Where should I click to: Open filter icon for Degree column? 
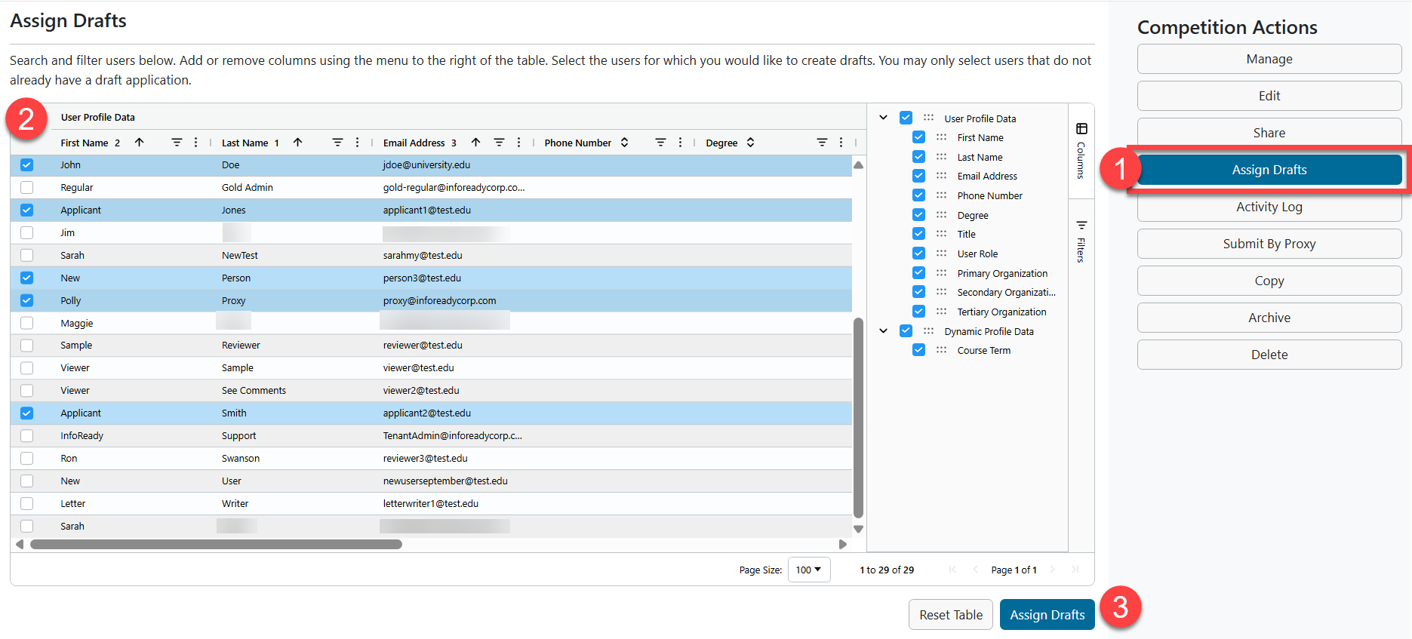822,143
